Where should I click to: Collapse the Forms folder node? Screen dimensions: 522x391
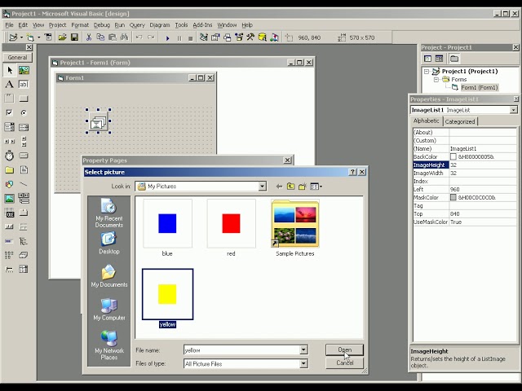436,80
